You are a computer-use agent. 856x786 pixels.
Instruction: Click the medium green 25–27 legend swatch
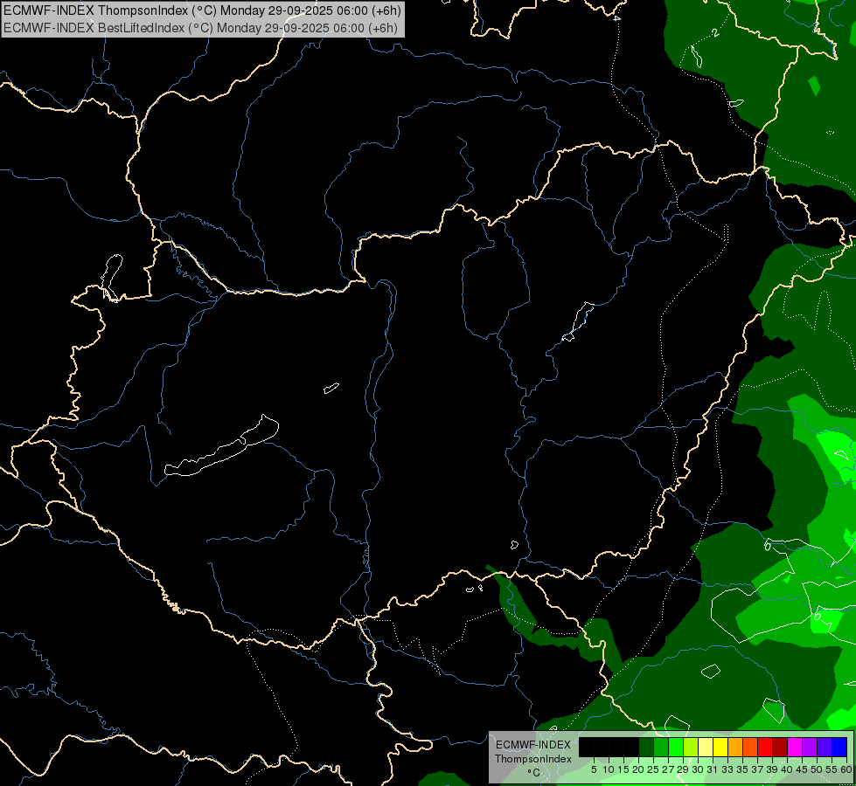661,747
